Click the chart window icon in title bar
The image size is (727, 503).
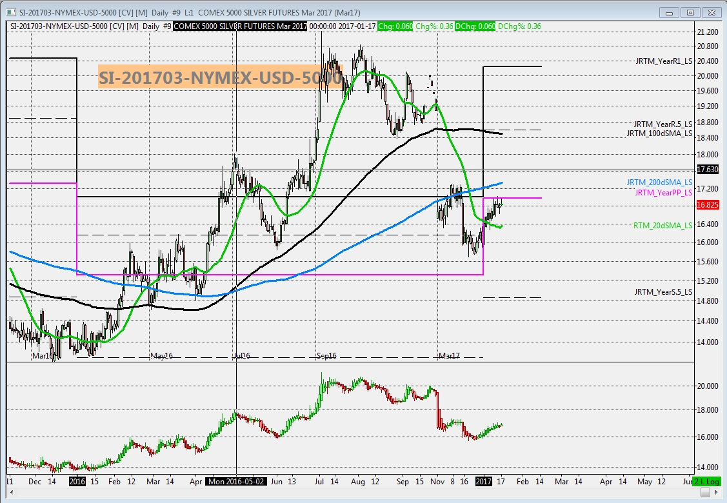click(x=11, y=12)
